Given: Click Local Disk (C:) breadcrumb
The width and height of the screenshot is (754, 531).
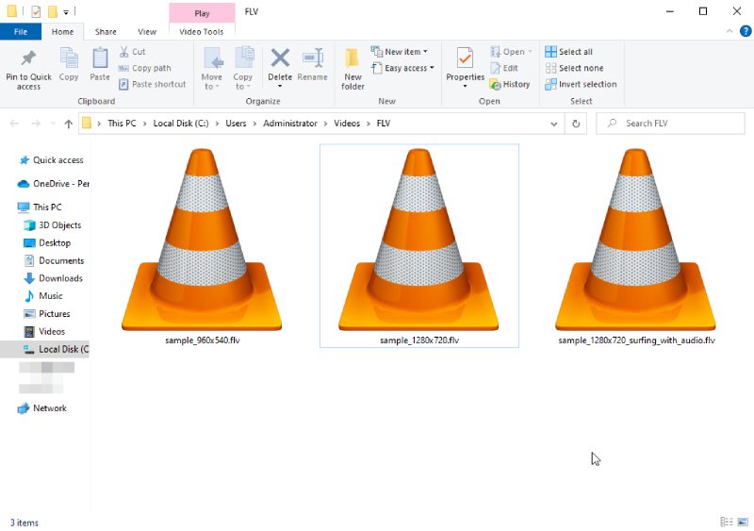Looking at the screenshot, I should [181, 124].
